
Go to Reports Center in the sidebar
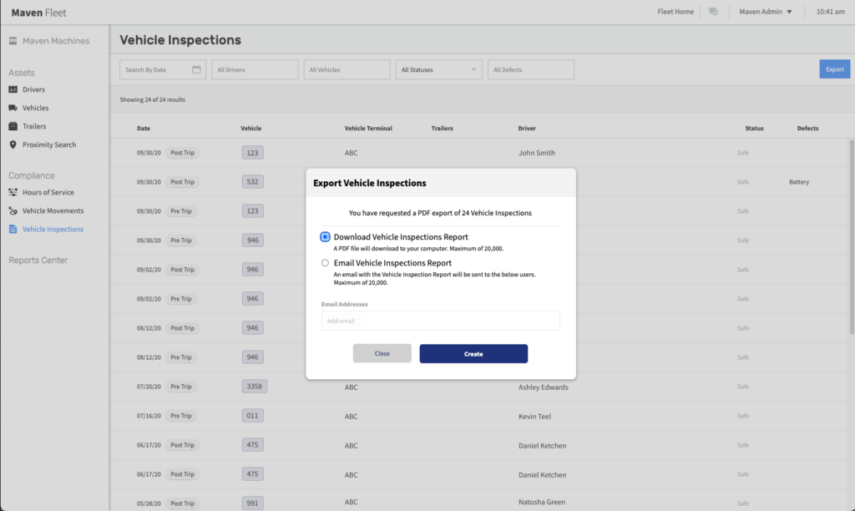(38, 261)
